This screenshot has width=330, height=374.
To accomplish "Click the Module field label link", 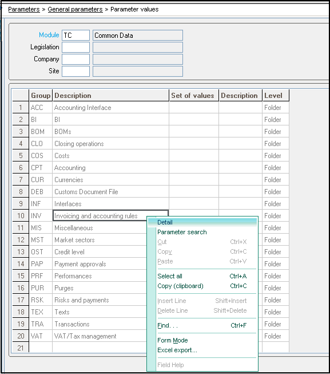I will click(x=49, y=35).
